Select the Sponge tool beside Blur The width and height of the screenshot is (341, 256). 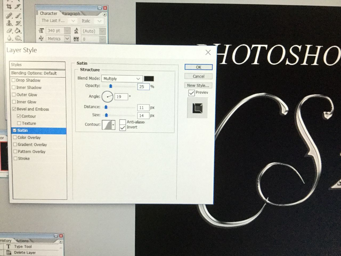18,38
